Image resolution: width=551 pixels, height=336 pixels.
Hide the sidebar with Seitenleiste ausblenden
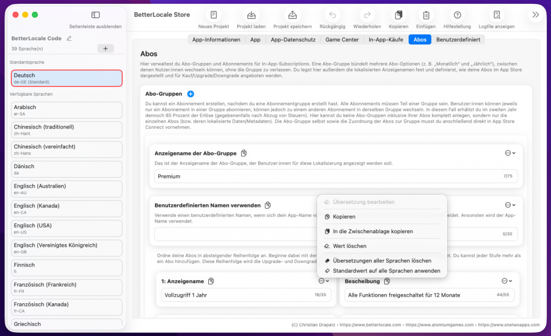95,15
